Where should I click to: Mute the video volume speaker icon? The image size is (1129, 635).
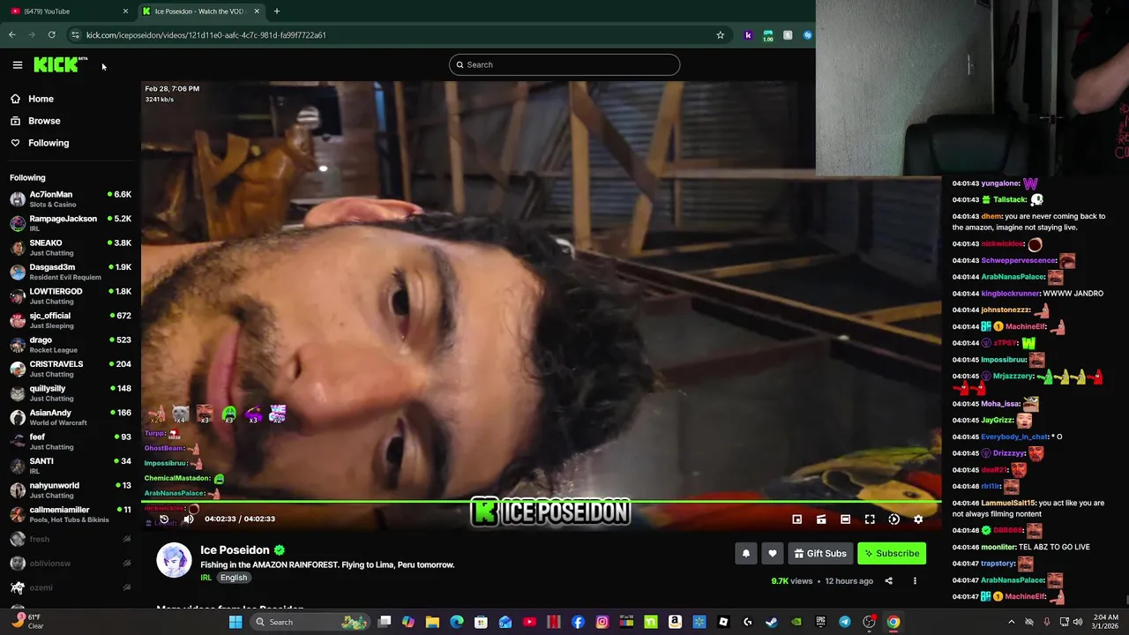tap(188, 519)
